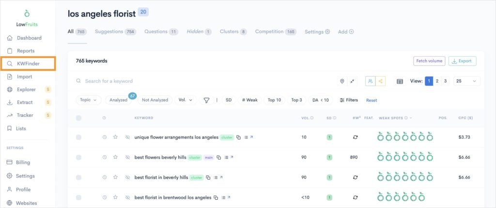This screenshot has height=208, width=496.
Task: Expand the Topic dropdown filter
Action: click(x=88, y=100)
